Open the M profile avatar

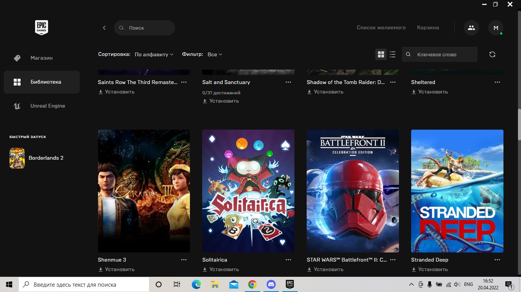(x=496, y=28)
